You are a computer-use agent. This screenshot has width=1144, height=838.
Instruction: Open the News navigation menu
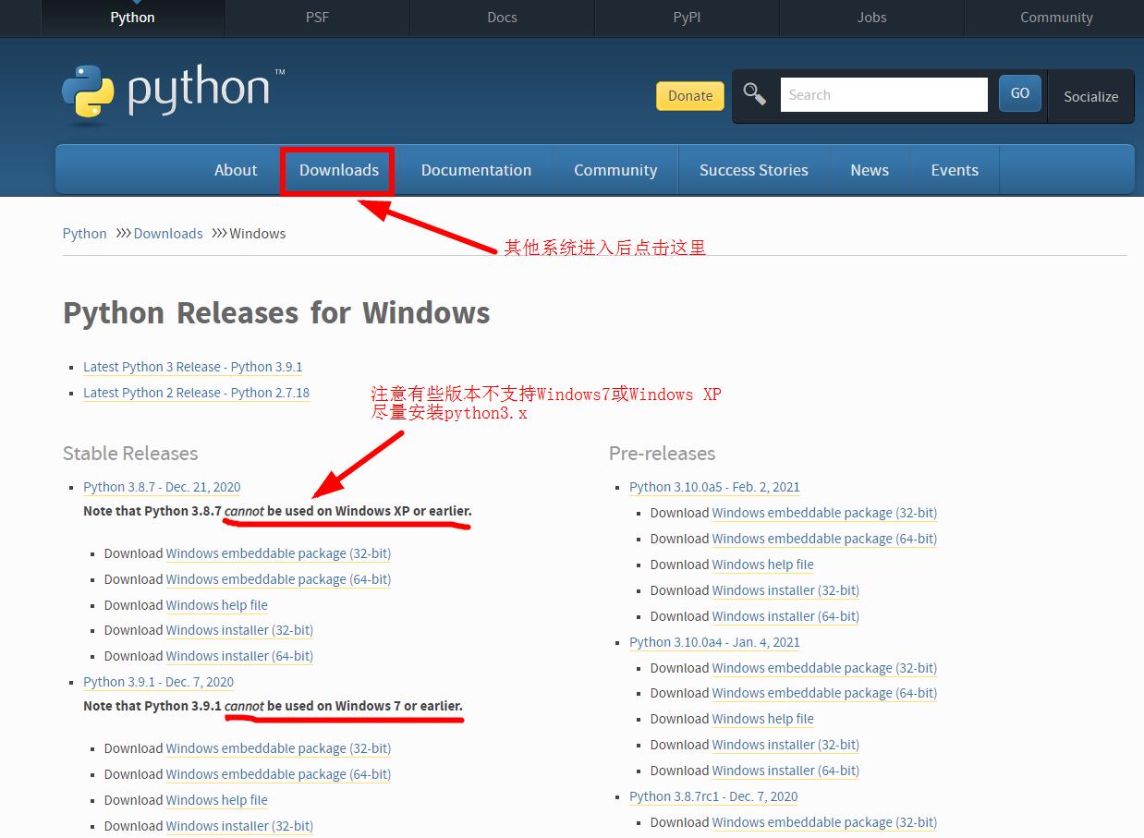[870, 170]
